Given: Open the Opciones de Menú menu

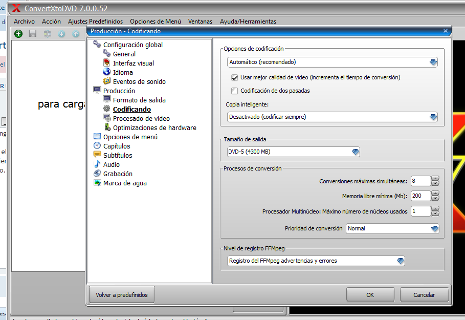Looking at the screenshot, I should 156,22.
